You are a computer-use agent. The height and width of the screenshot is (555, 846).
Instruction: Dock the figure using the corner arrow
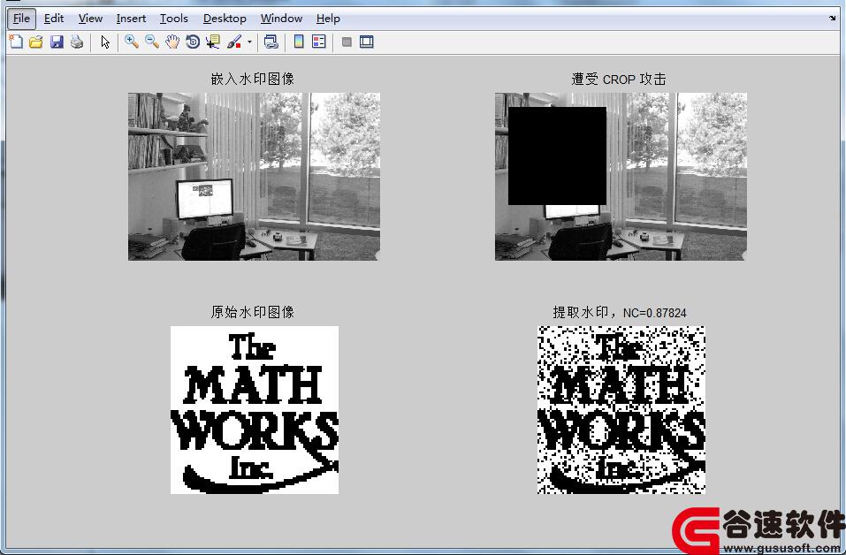pos(833,18)
